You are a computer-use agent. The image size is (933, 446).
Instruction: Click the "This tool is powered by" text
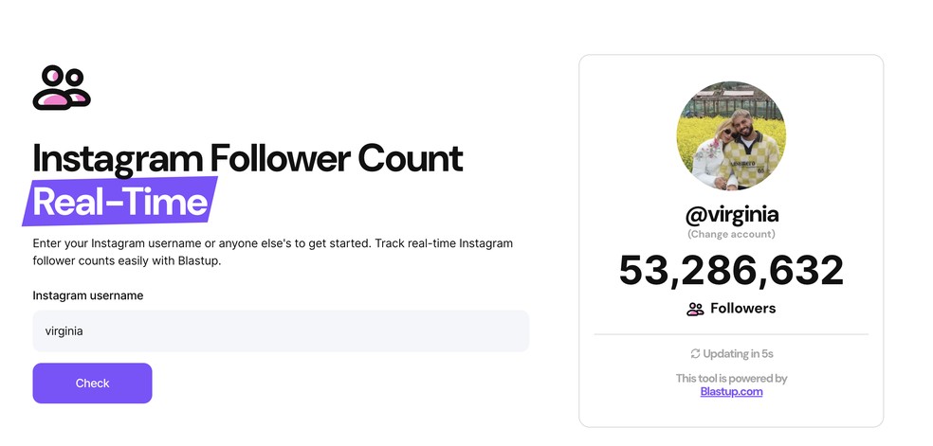click(731, 379)
